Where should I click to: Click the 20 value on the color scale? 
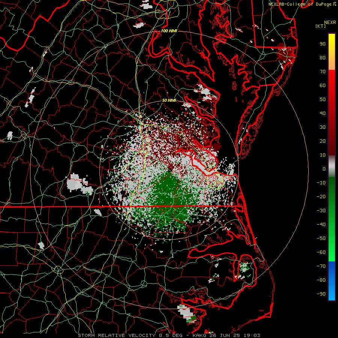pyautogui.click(x=323, y=141)
